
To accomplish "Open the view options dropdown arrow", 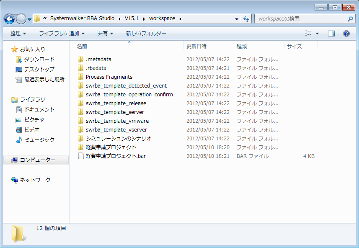I will pyautogui.click(x=318, y=34).
